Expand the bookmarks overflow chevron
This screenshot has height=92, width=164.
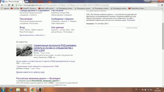pos(162,8)
